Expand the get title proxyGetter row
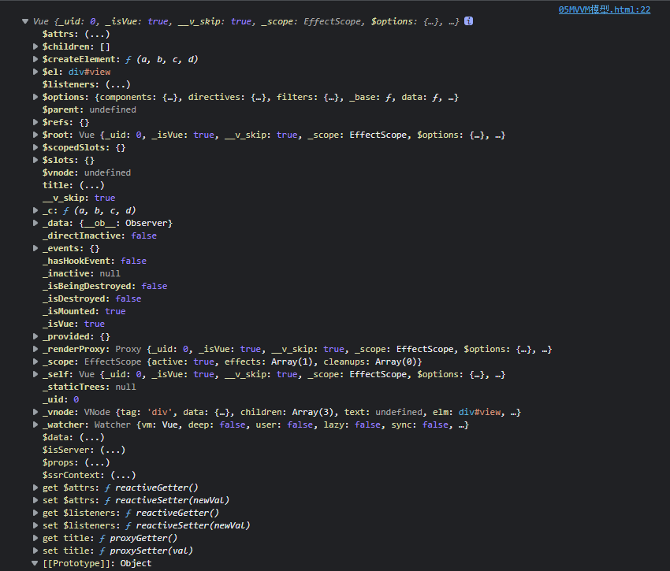This screenshot has height=571, width=670. click(x=35, y=538)
